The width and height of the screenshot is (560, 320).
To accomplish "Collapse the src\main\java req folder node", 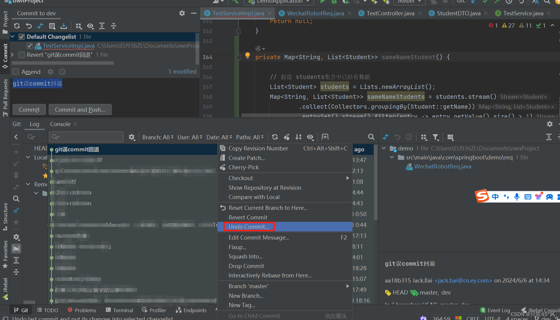I will click(x=392, y=157).
